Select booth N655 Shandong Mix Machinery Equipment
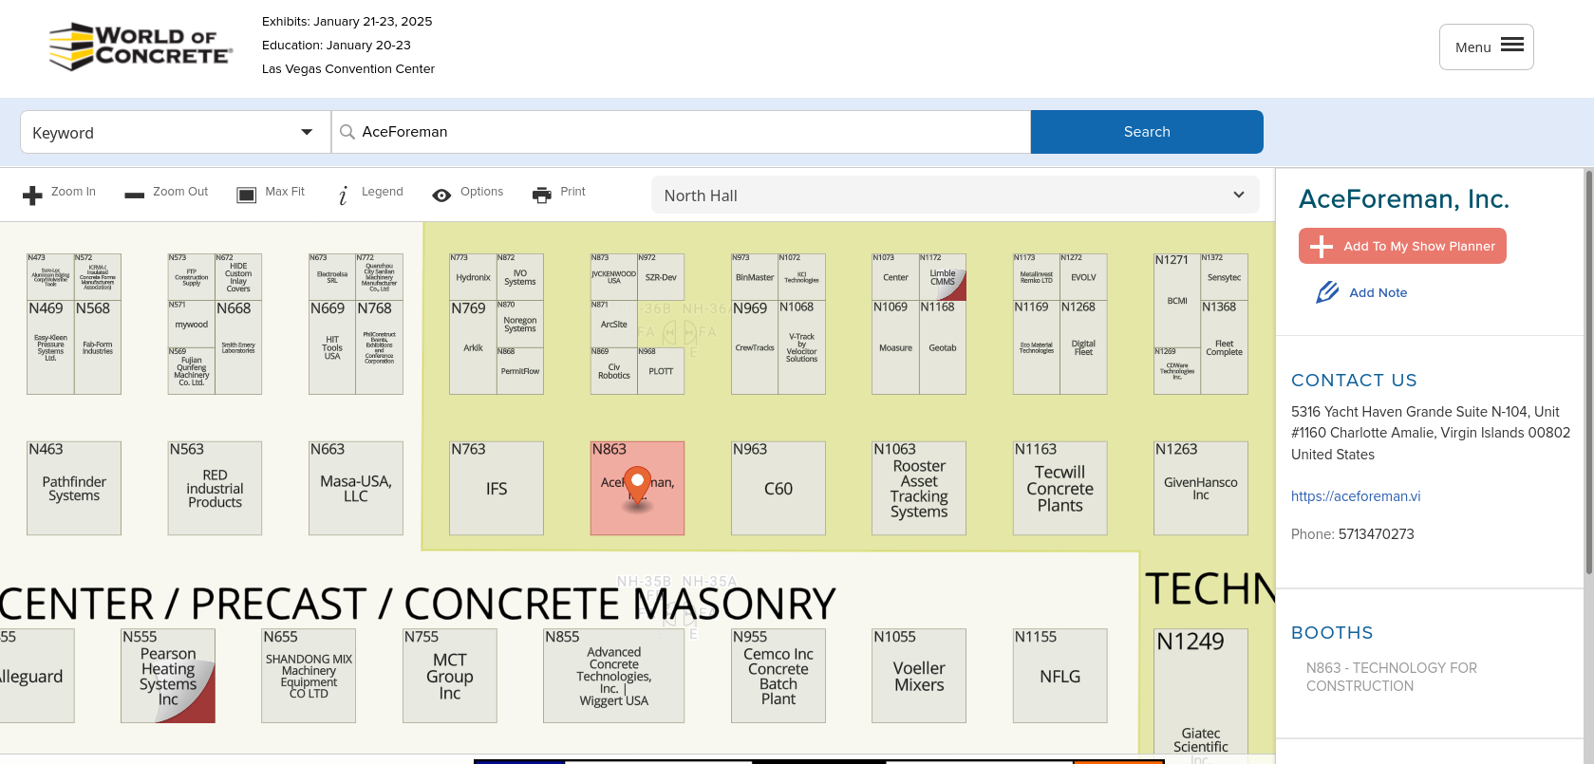Viewport: 1594px width, 764px height. click(x=309, y=676)
